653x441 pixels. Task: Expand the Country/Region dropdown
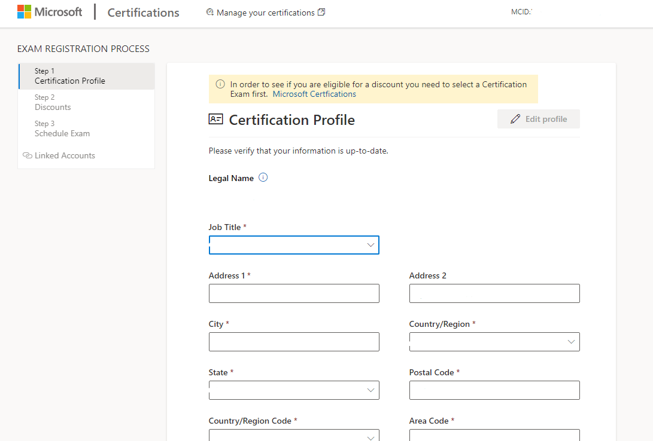(494, 342)
